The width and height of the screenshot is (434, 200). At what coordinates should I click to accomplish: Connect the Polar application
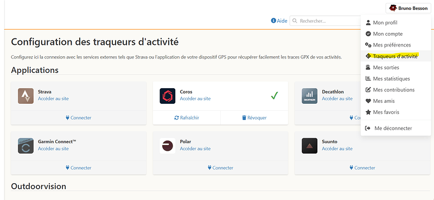[x=220, y=168]
